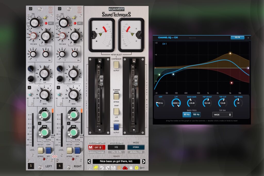Select 150 Hz bass frequency
Image resolution: width=264 pixels, height=176 pixels.
(x=196, y=114)
